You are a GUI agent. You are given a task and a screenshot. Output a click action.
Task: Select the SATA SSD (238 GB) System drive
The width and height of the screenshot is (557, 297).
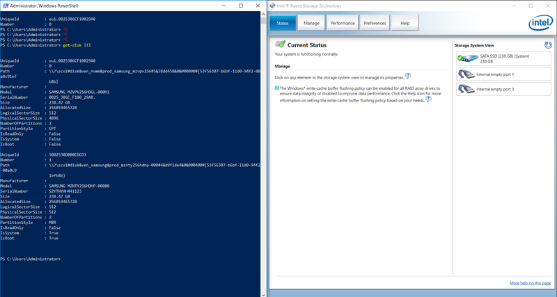point(503,58)
